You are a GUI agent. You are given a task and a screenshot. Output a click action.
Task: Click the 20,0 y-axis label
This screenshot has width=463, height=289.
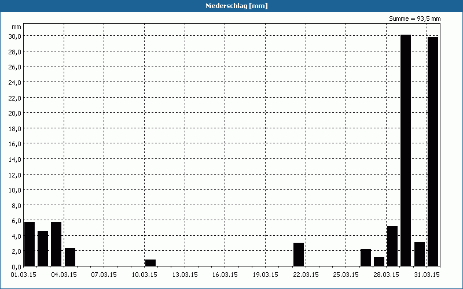14,113
